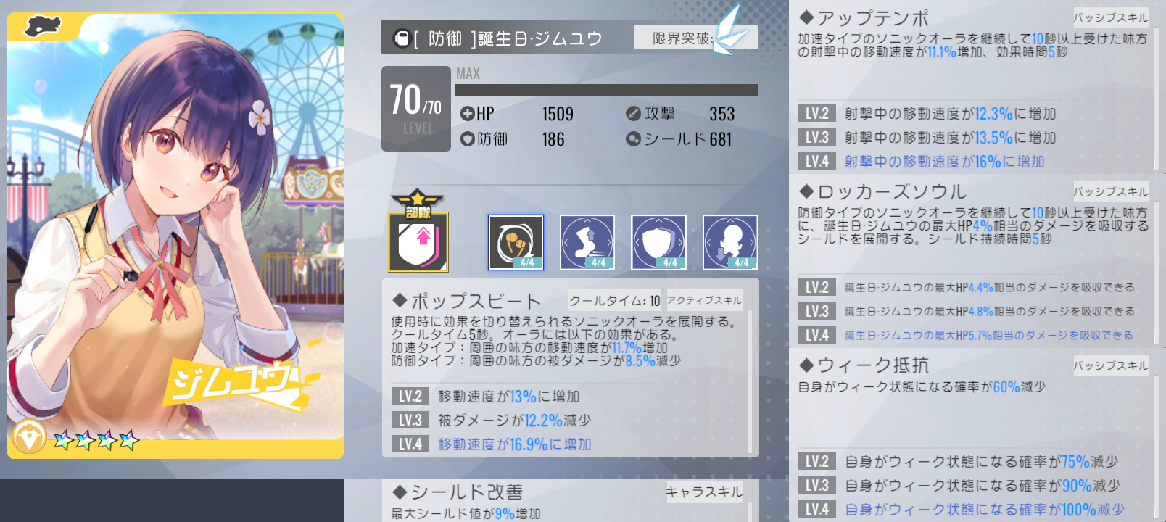
Task: Click the black creature icon on card corner
Action: tap(44, 26)
